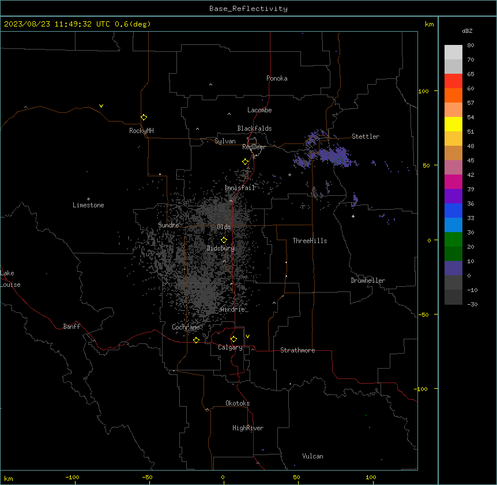This screenshot has width=497, height=485.
Task: Click the Drumheller label
Action: tap(368, 281)
